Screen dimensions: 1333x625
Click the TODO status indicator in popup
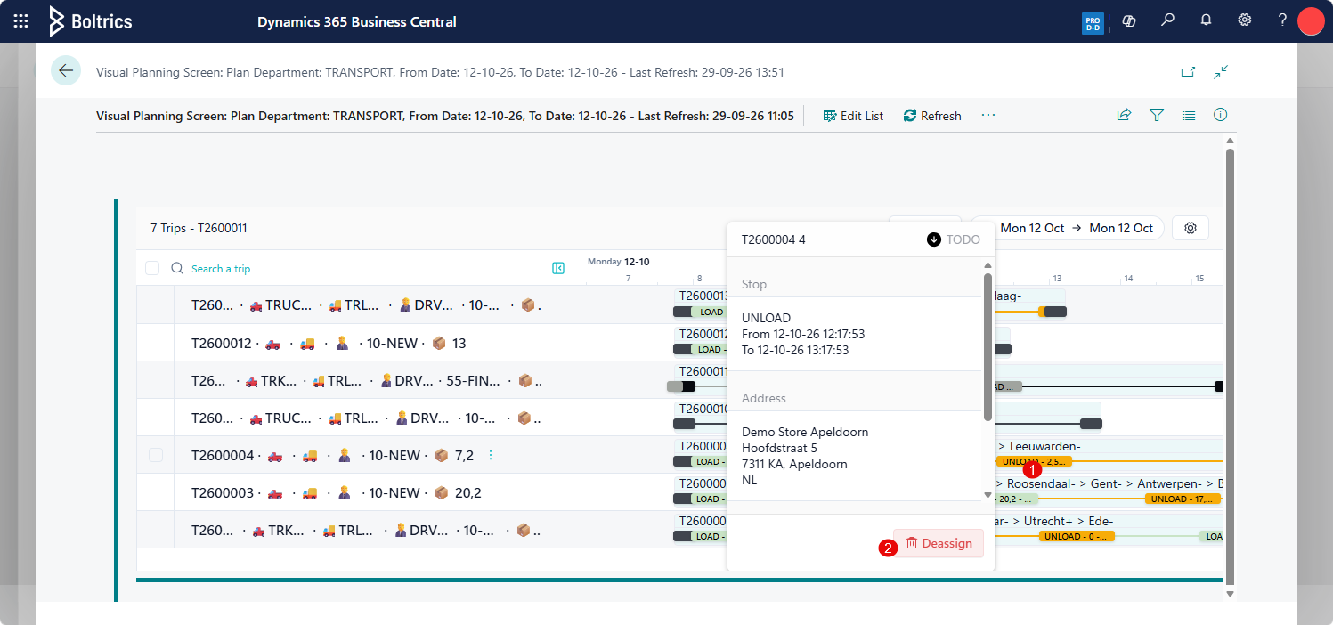tap(954, 239)
